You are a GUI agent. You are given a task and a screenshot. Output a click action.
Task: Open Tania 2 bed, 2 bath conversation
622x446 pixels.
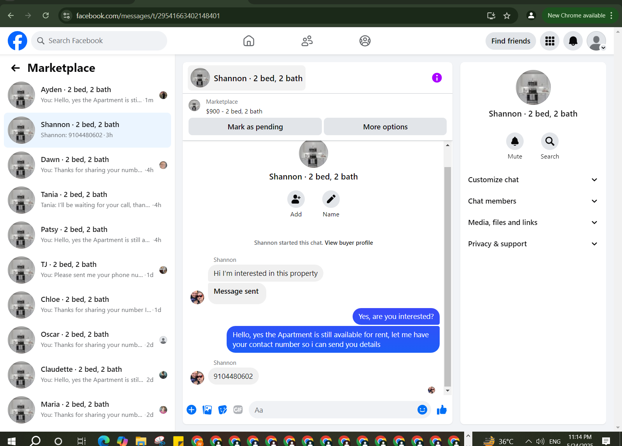tap(87, 200)
